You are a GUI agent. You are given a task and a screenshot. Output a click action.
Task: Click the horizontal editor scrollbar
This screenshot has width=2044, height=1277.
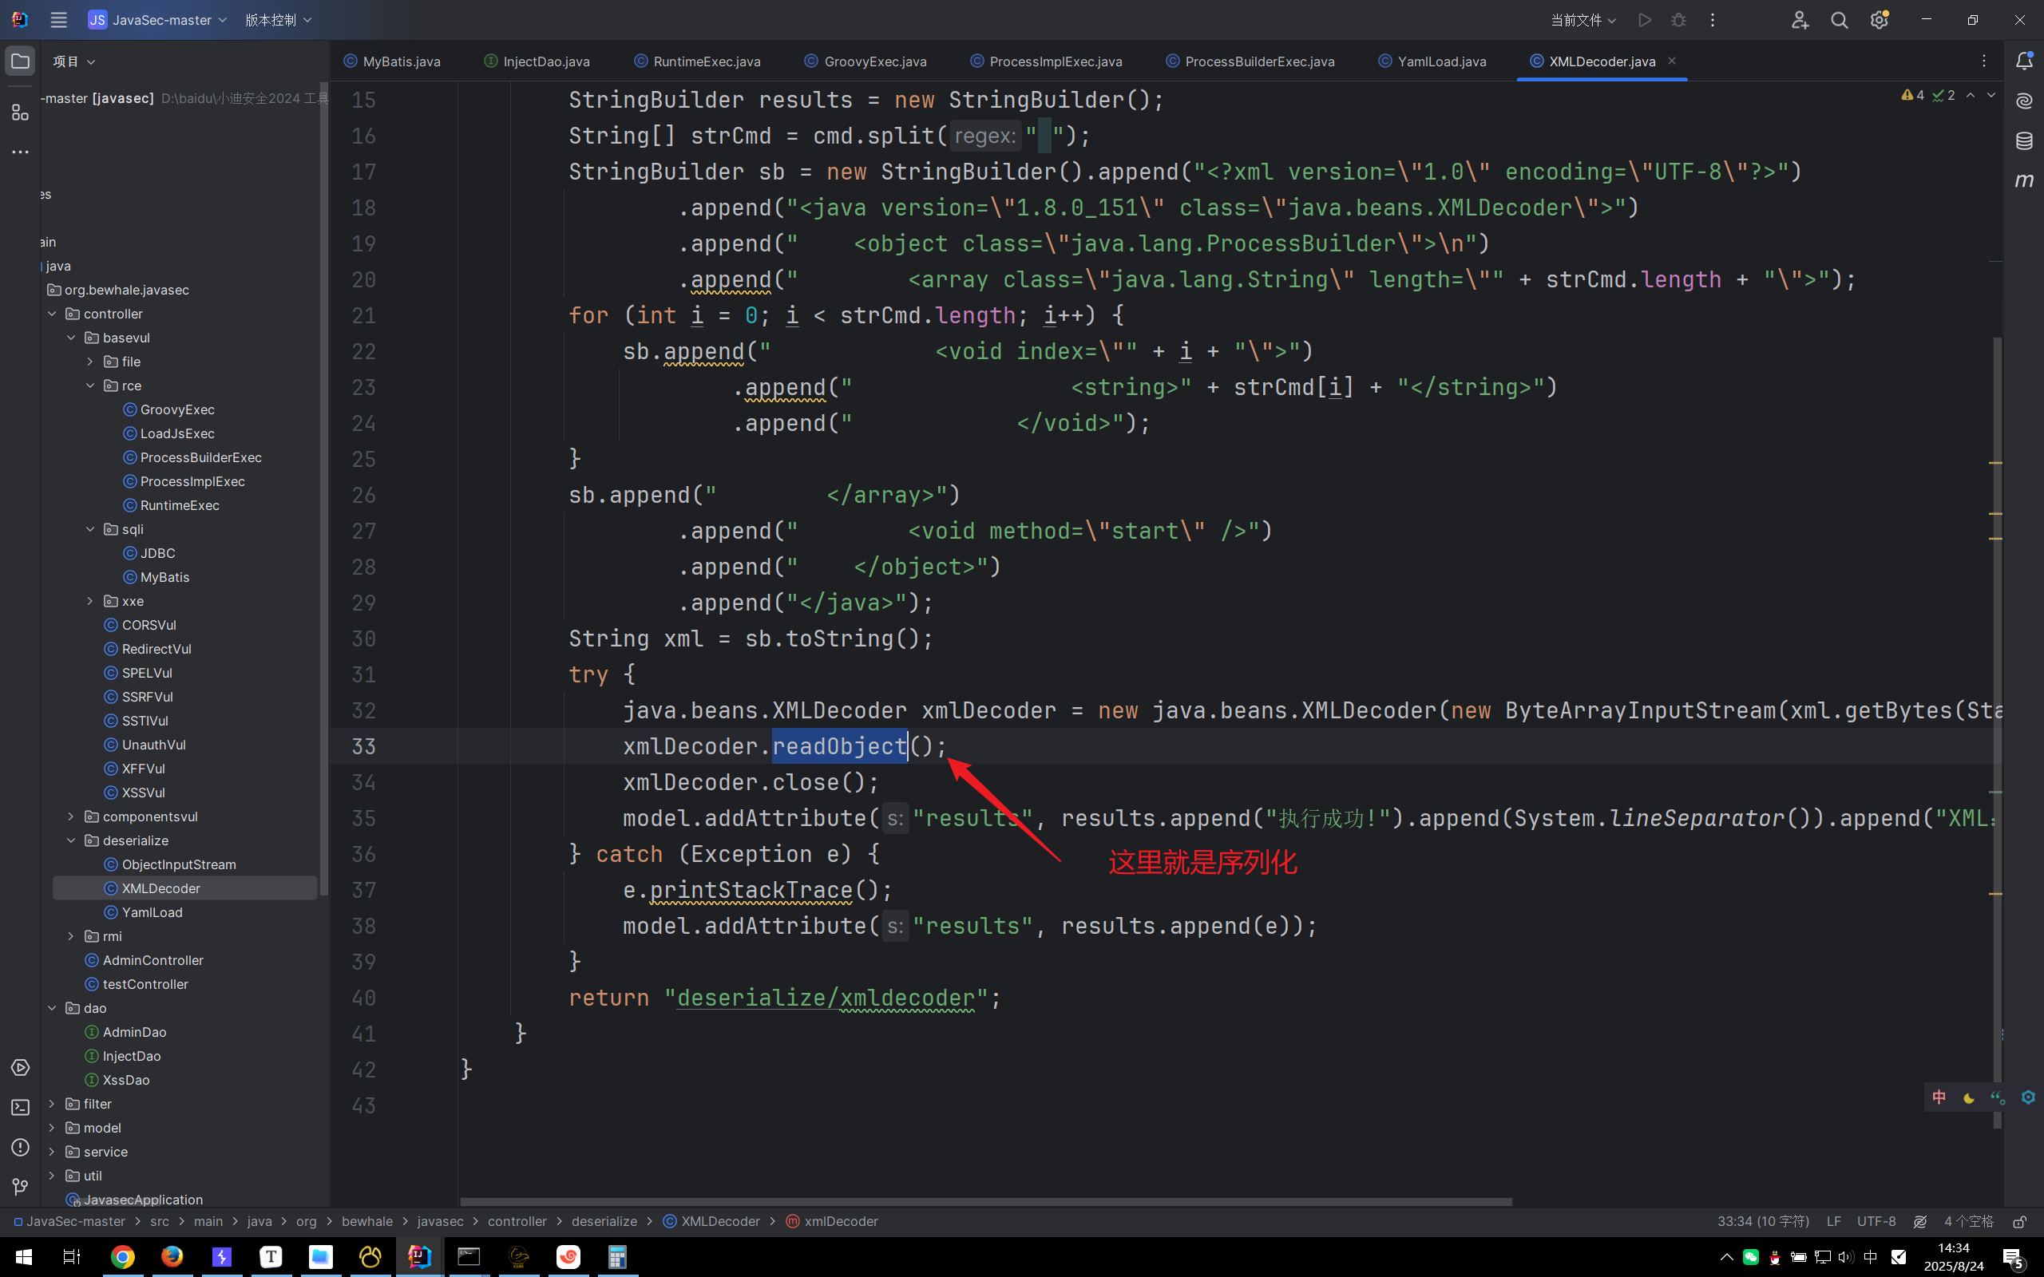point(984,1201)
